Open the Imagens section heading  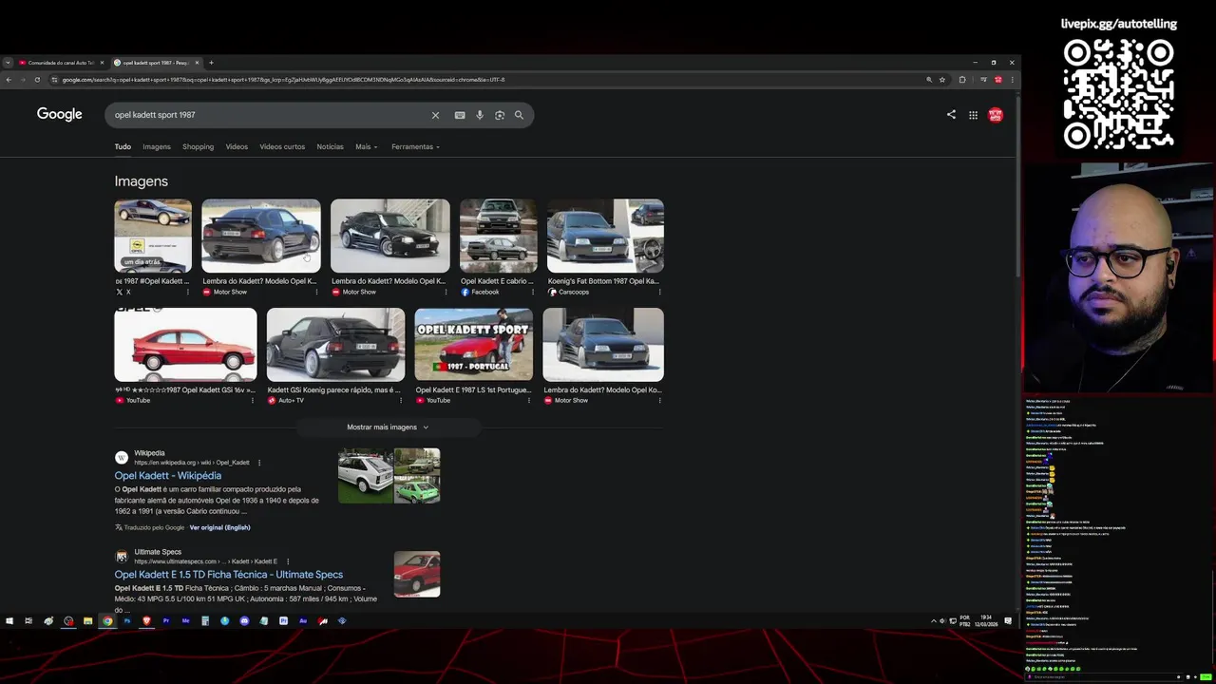pyautogui.click(x=141, y=181)
